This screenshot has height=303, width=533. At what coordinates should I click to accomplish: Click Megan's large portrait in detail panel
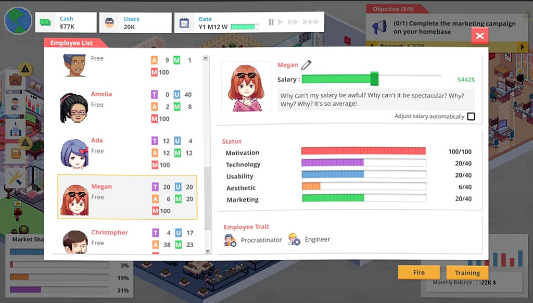(246, 87)
